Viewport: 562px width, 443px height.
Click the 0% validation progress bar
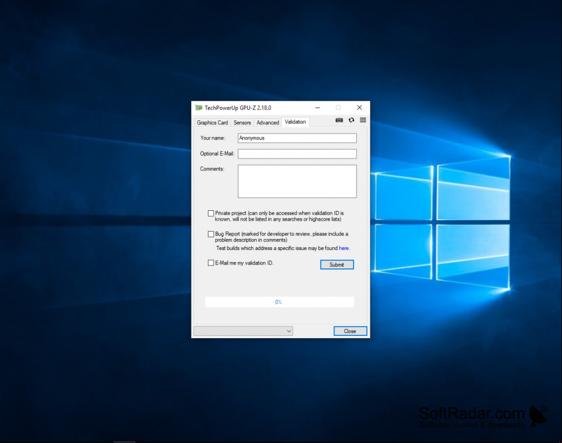pos(279,302)
